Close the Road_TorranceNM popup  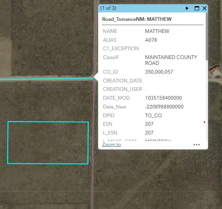pos(204,8)
